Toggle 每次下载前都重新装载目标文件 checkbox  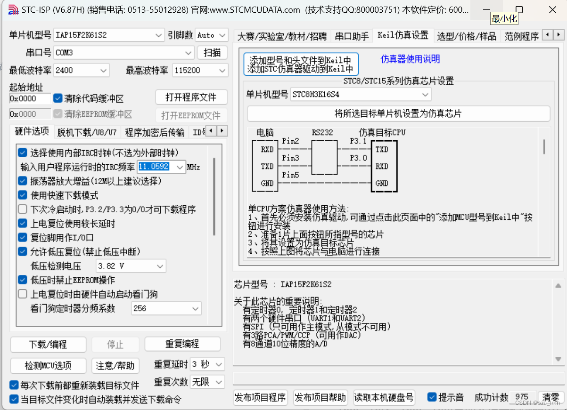click(x=15, y=385)
